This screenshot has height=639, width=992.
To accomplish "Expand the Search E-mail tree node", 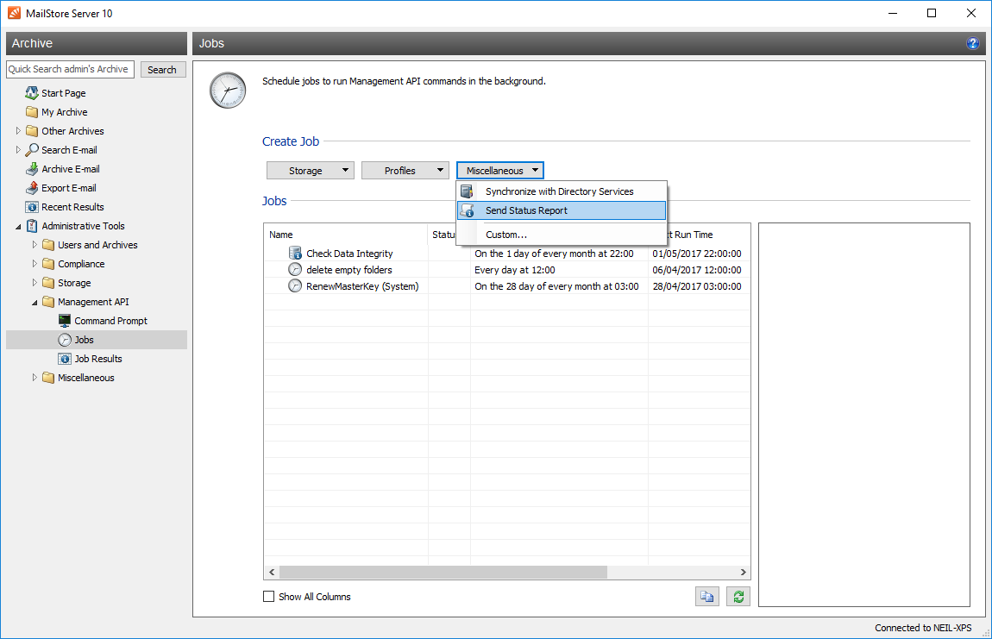I will click(18, 150).
